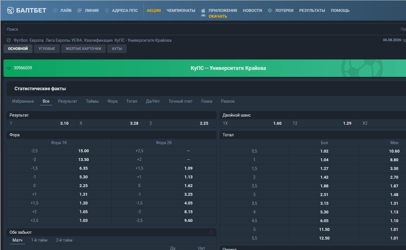Select Тотал 3 Бол odds 2.51

click(x=324, y=195)
